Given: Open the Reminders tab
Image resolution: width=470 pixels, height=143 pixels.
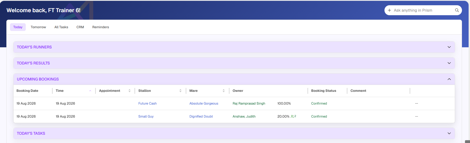Looking at the screenshot, I should click(100, 27).
